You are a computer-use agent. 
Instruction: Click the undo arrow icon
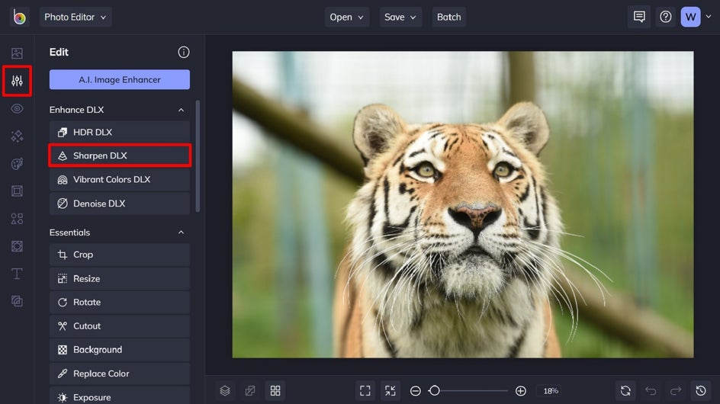click(651, 390)
